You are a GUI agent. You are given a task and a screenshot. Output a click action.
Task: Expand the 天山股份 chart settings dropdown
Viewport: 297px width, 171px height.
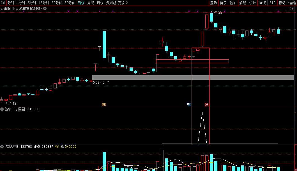pos(45,8)
